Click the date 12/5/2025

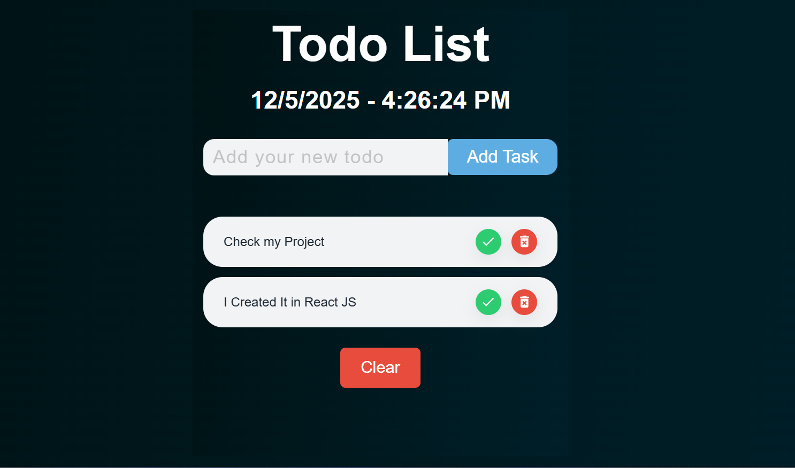pos(305,100)
